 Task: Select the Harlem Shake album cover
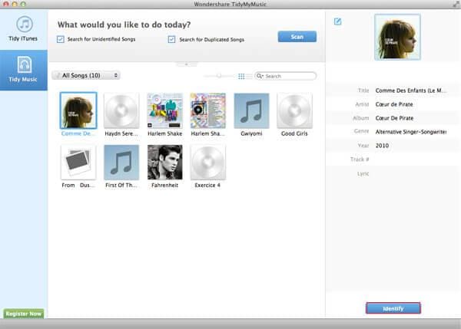coord(164,110)
